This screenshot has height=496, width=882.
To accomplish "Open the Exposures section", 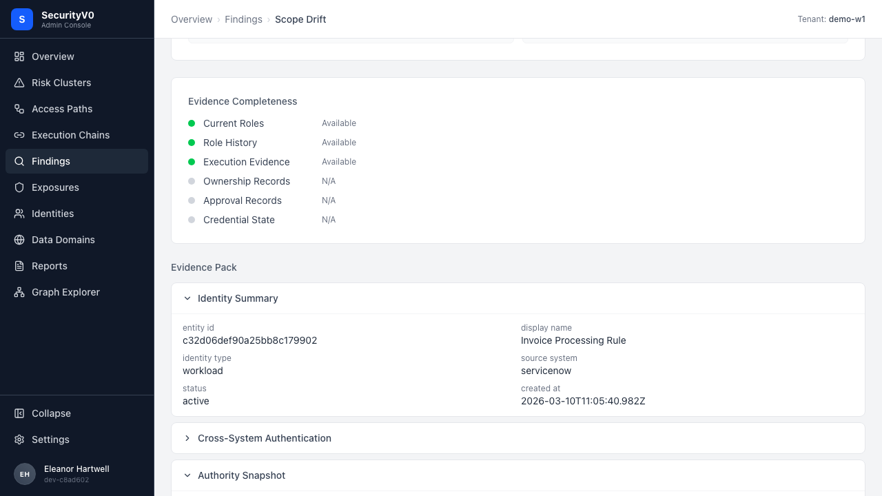I will click(76, 187).
